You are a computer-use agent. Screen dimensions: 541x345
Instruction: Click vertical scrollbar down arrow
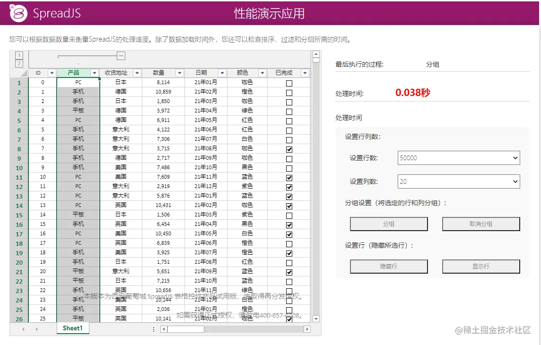316,319
